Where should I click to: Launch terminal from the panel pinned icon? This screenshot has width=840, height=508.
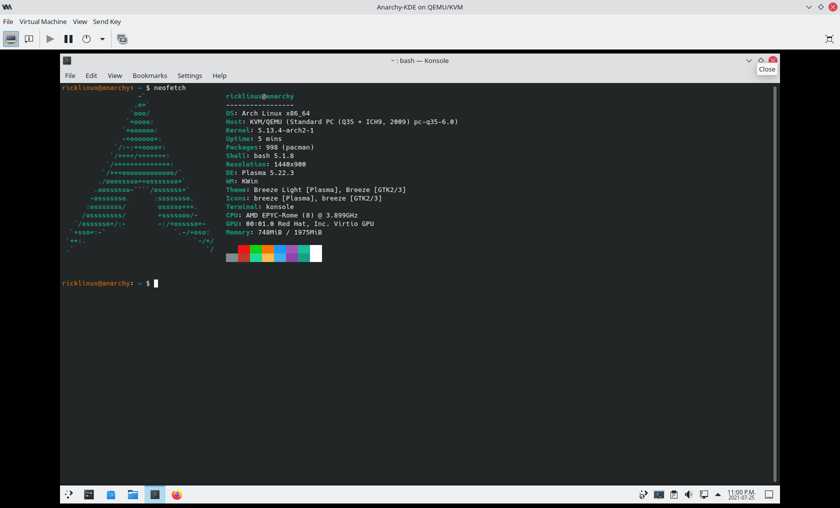(x=89, y=494)
